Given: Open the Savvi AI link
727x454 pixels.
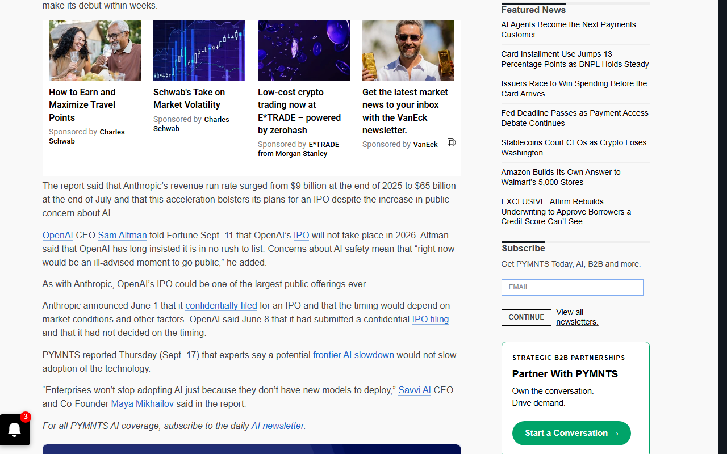Looking at the screenshot, I should tap(415, 390).
